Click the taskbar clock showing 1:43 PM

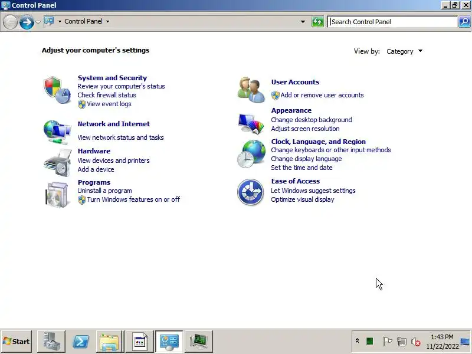442,342
